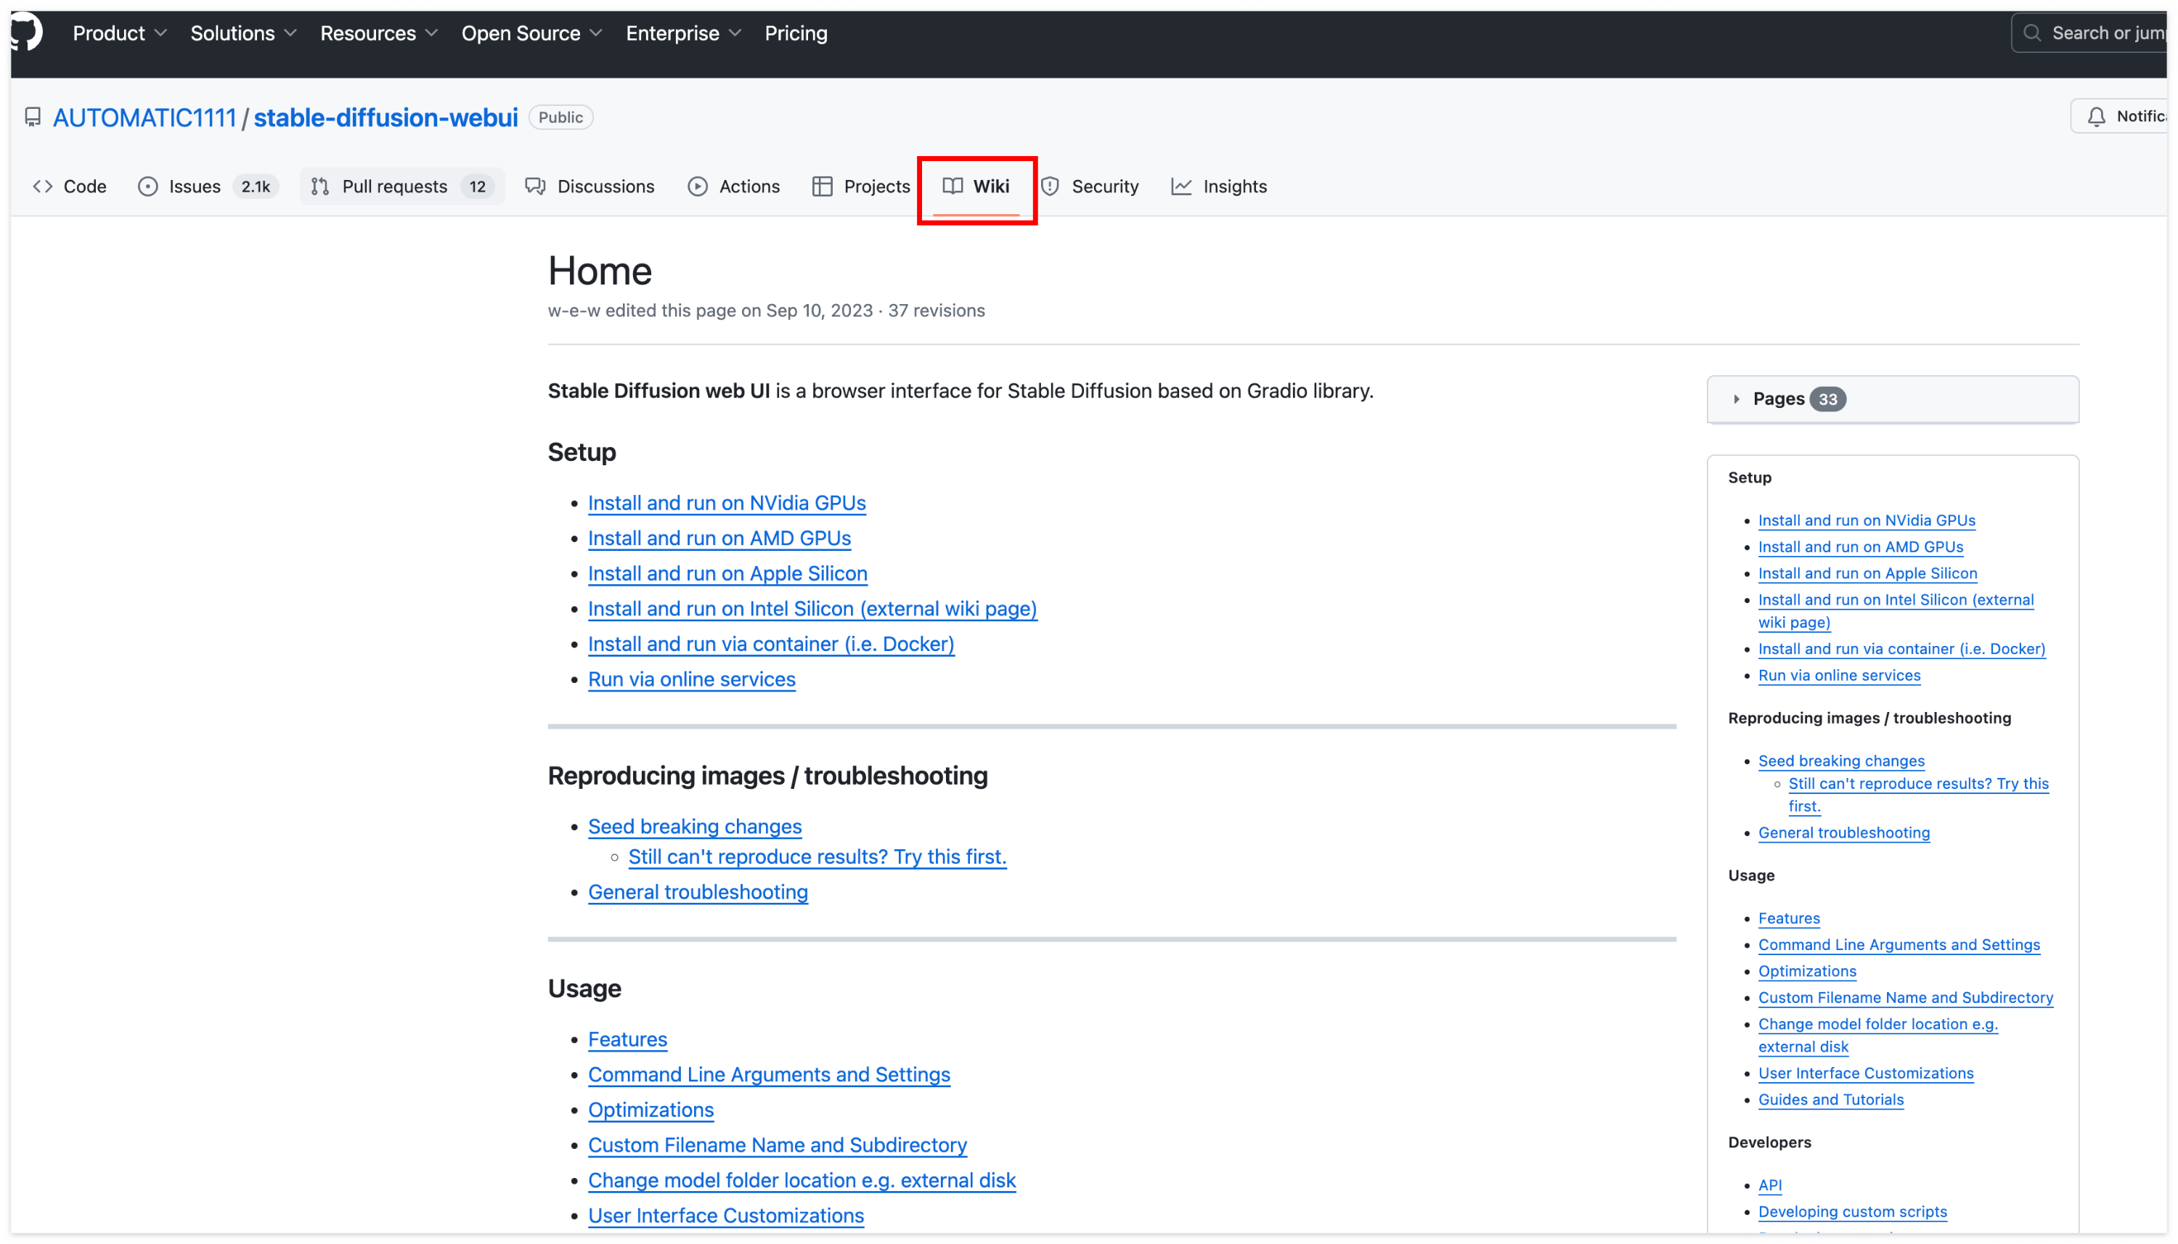Open main Install and run on AMD GPUs link
The image size is (2178, 1244).
click(x=719, y=537)
